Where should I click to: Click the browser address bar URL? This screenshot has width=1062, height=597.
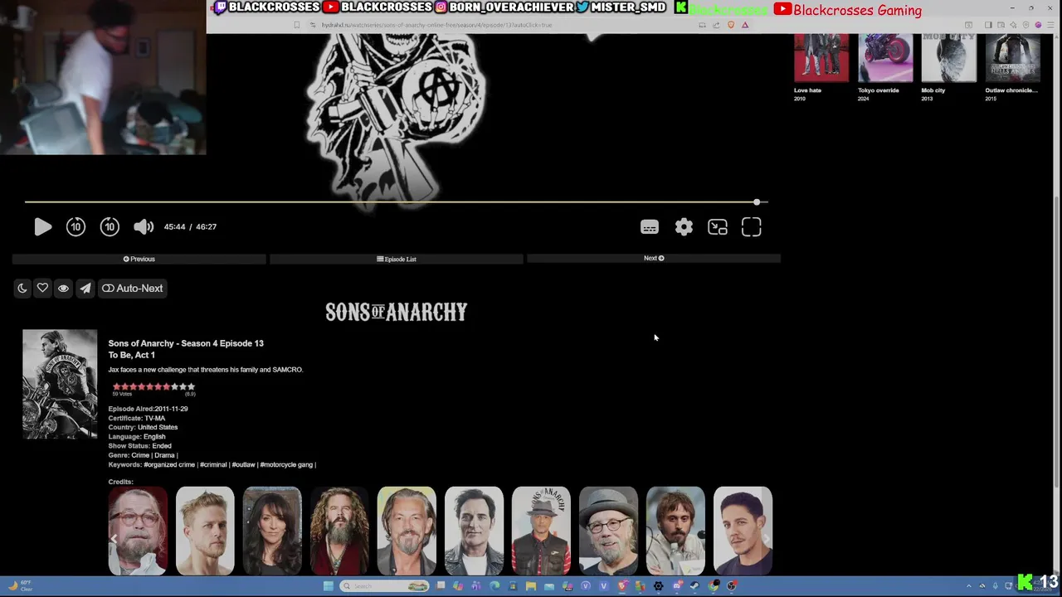[436, 25]
